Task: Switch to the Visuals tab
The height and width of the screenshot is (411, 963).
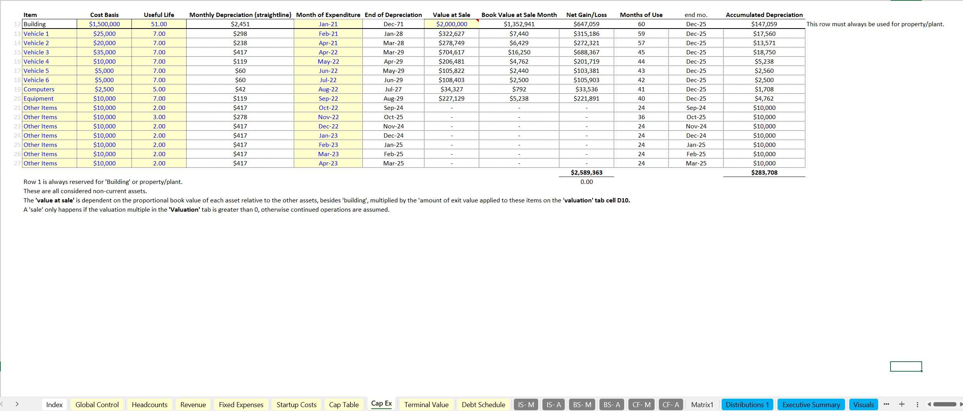Action: pyautogui.click(x=864, y=404)
